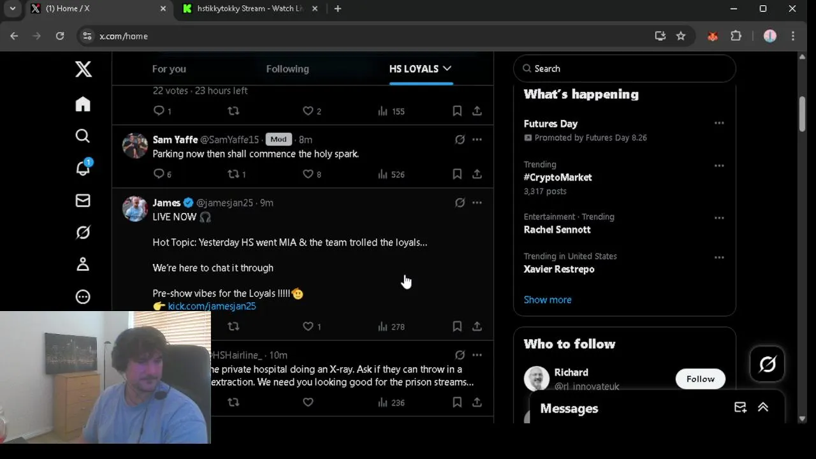Open Chrome tab search dropdown arrow
Viewport: 816px width, 459px height.
[13, 9]
